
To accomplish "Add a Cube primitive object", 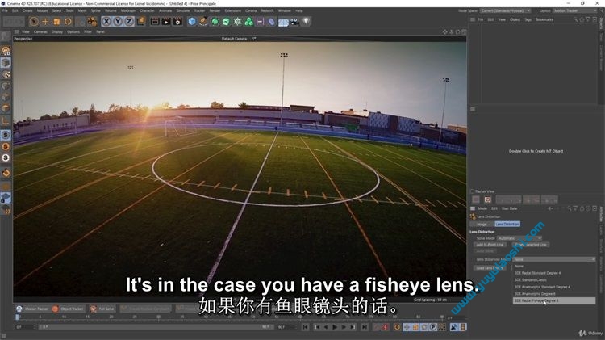I will pos(192,22).
